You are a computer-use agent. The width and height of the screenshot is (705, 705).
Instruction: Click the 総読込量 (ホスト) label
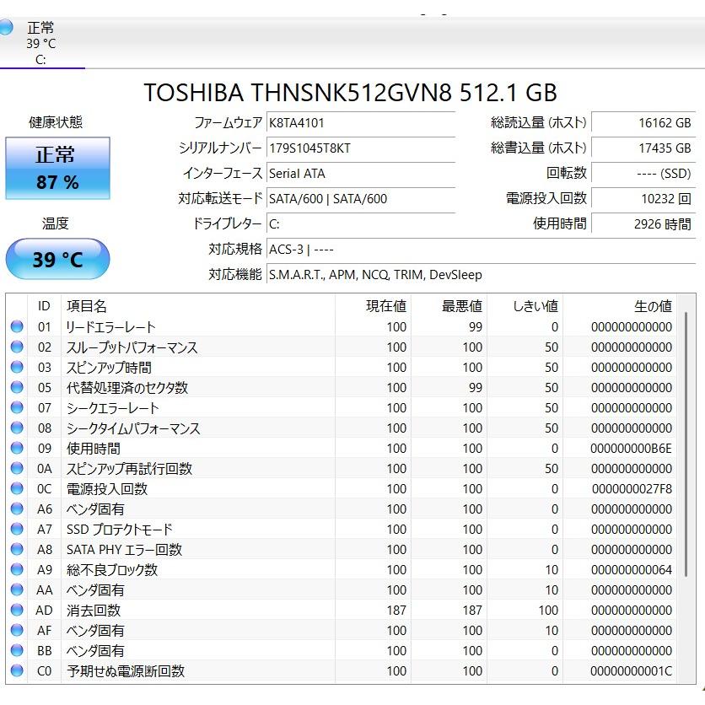tap(539, 122)
